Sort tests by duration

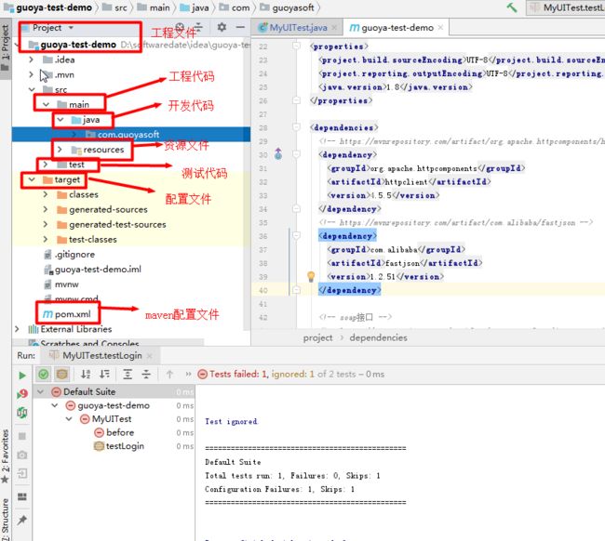tap(104, 374)
